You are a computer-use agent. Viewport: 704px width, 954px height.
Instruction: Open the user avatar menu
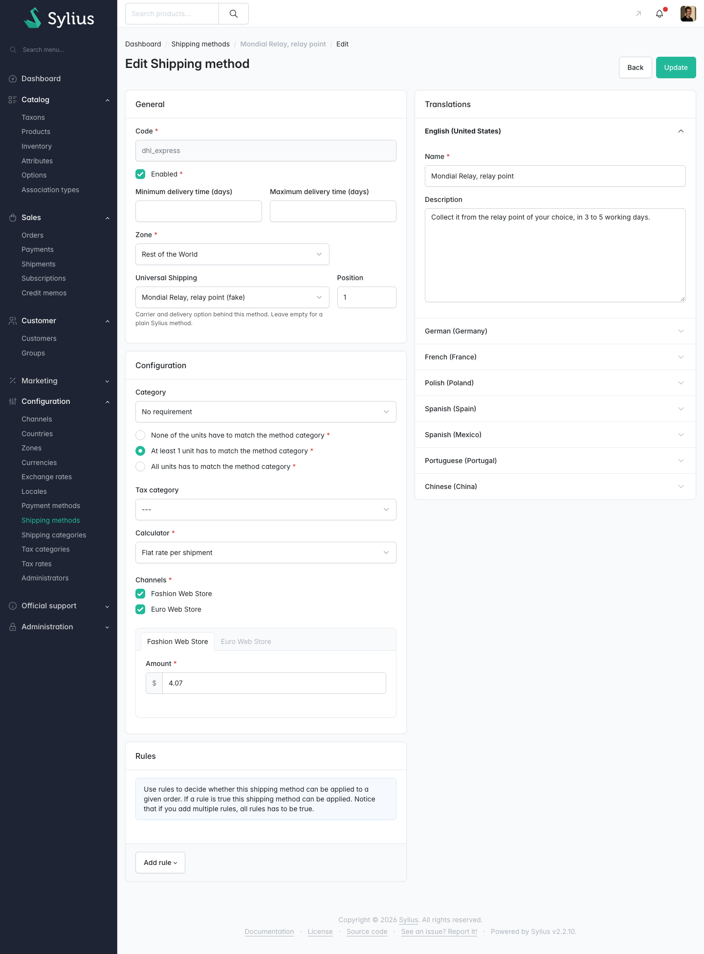click(688, 14)
